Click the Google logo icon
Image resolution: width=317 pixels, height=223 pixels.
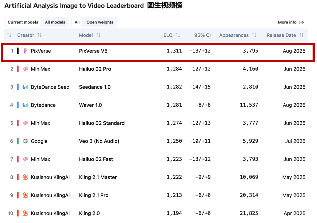tap(25, 141)
